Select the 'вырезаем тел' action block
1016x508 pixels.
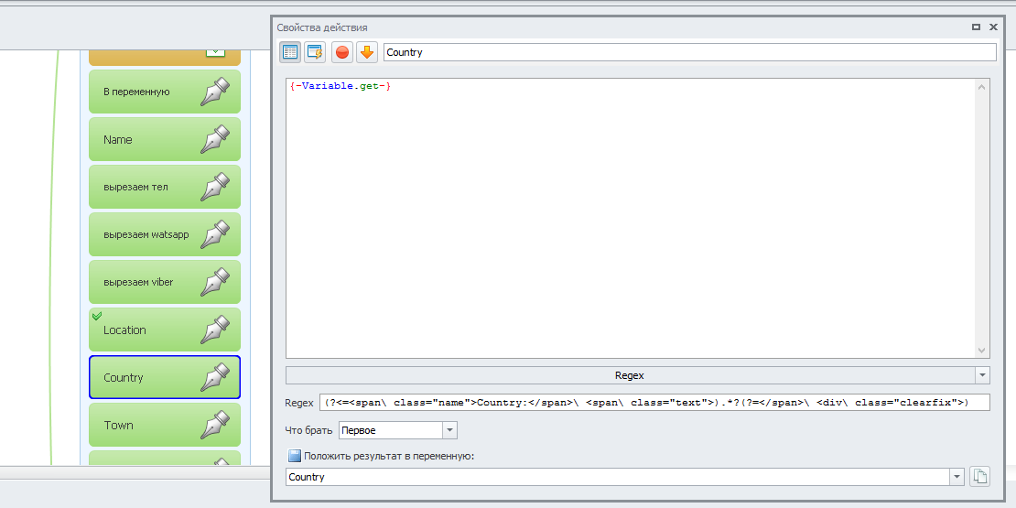[165, 187]
